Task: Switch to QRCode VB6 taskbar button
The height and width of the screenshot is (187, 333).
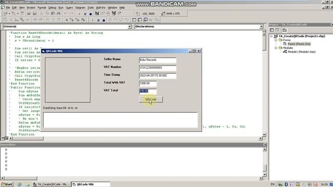Action: pyautogui.click(x=91, y=184)
